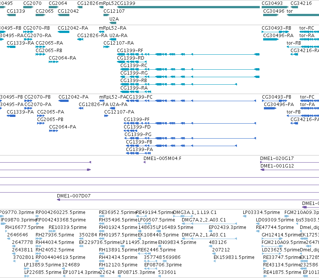Image resolution: width=319 pixels, height=278 pixels.
Task: Select transcript U2A-RA
Action: tap(118, 36)
